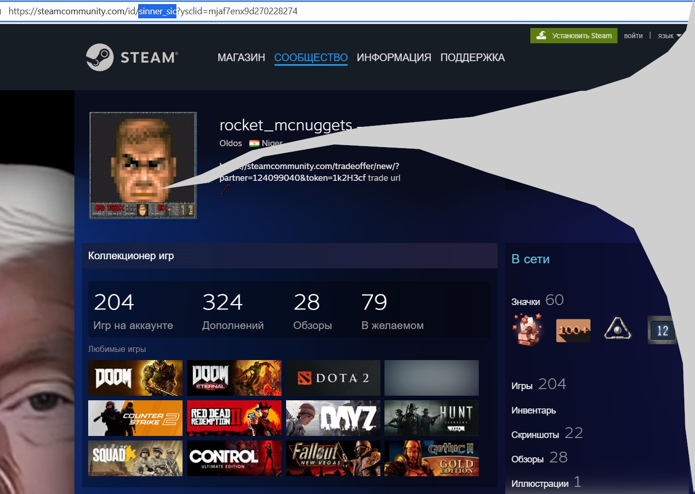Open the badge showing number 12
Screen dimensions: 695x494
coord(662,330)
